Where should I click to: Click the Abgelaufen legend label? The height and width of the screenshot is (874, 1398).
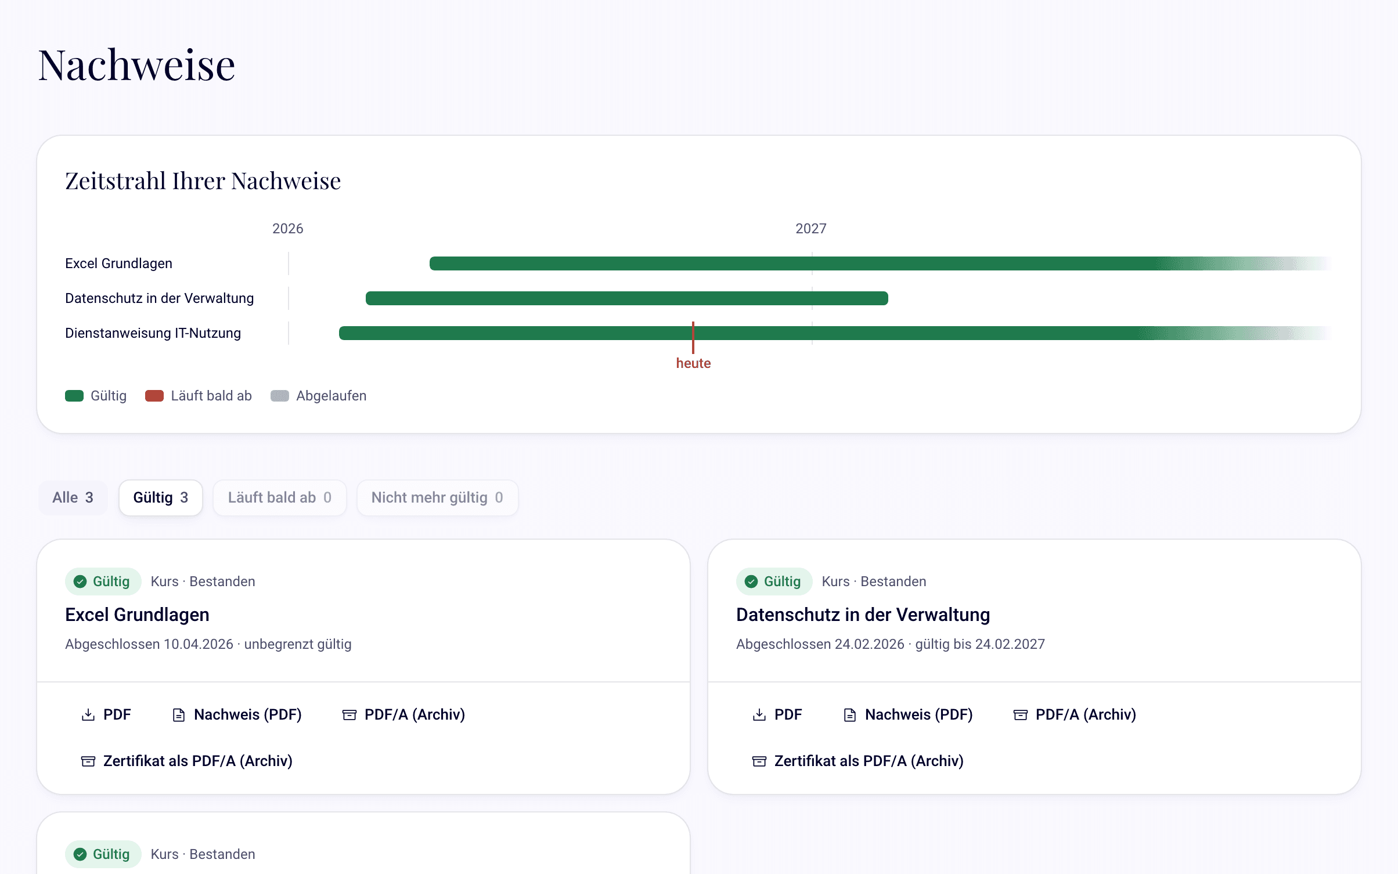point(332,396)
